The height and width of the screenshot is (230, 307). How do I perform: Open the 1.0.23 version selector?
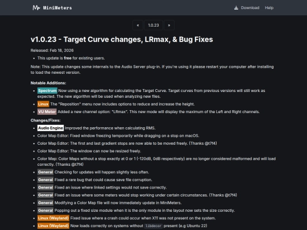coord(153,25)
